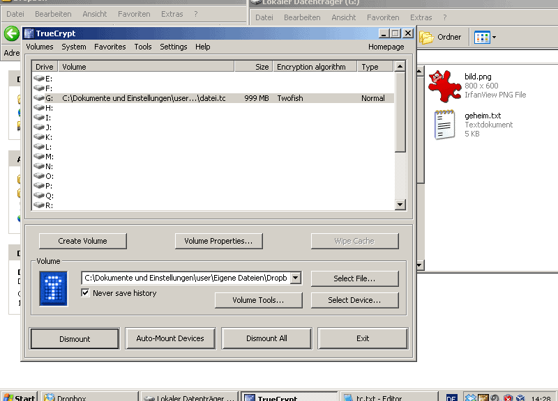
Task: Select the H: drive slot icon
Action: coord(39,108)
